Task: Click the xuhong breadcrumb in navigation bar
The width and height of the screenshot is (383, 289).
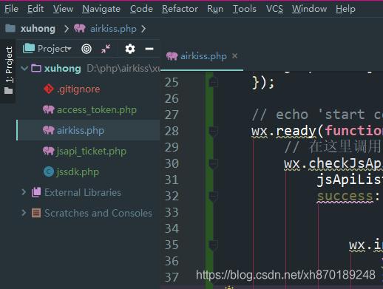Action: click(x=38, y=29)
